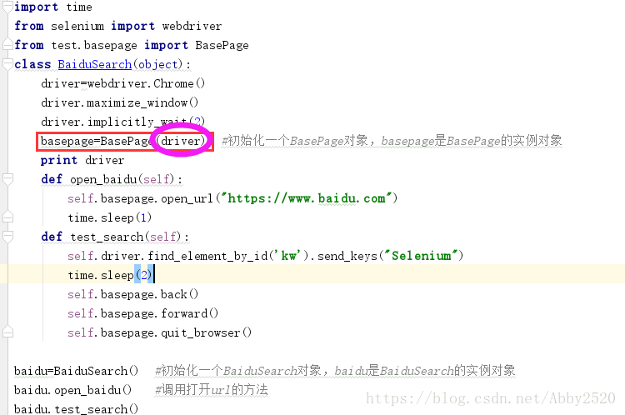Click the 'https://www.baidu.com' URL string
The height and width of the screenshot is (415, 625).
pos(307,198)
